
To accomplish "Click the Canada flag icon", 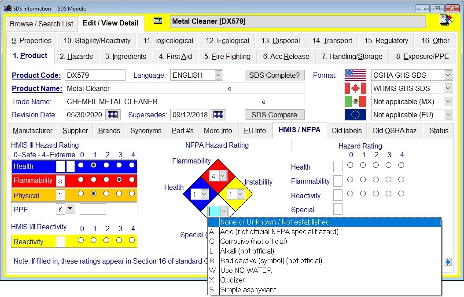I will click(x=355, y=88).
